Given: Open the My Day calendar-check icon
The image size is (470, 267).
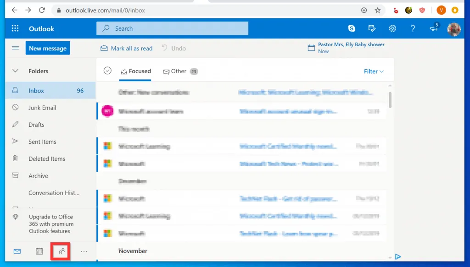Looking at the screenshot, I should (x=372, y=28).
